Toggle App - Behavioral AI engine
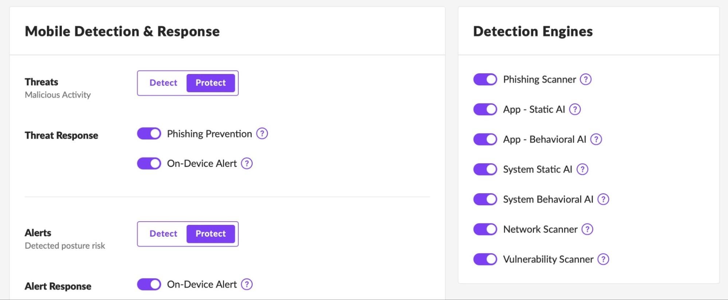The height and width of the screenshot is (300, 728). [485, 139]
